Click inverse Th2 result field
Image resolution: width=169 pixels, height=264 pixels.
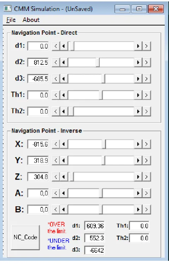point(139,238)
